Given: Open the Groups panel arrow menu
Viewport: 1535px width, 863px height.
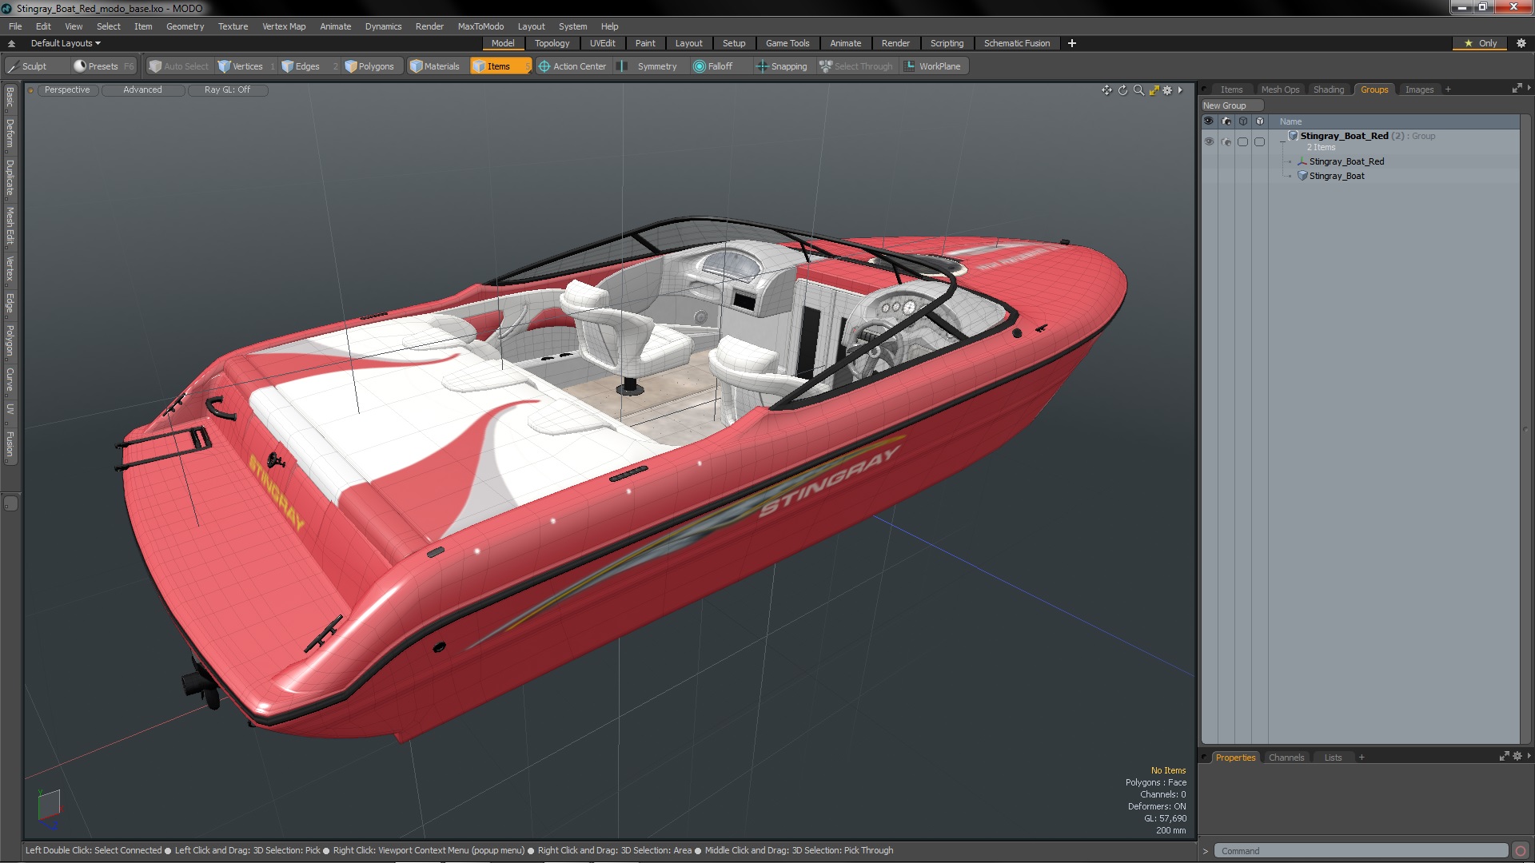Looking at the screenshot, I should click(x=1529, y=88).
